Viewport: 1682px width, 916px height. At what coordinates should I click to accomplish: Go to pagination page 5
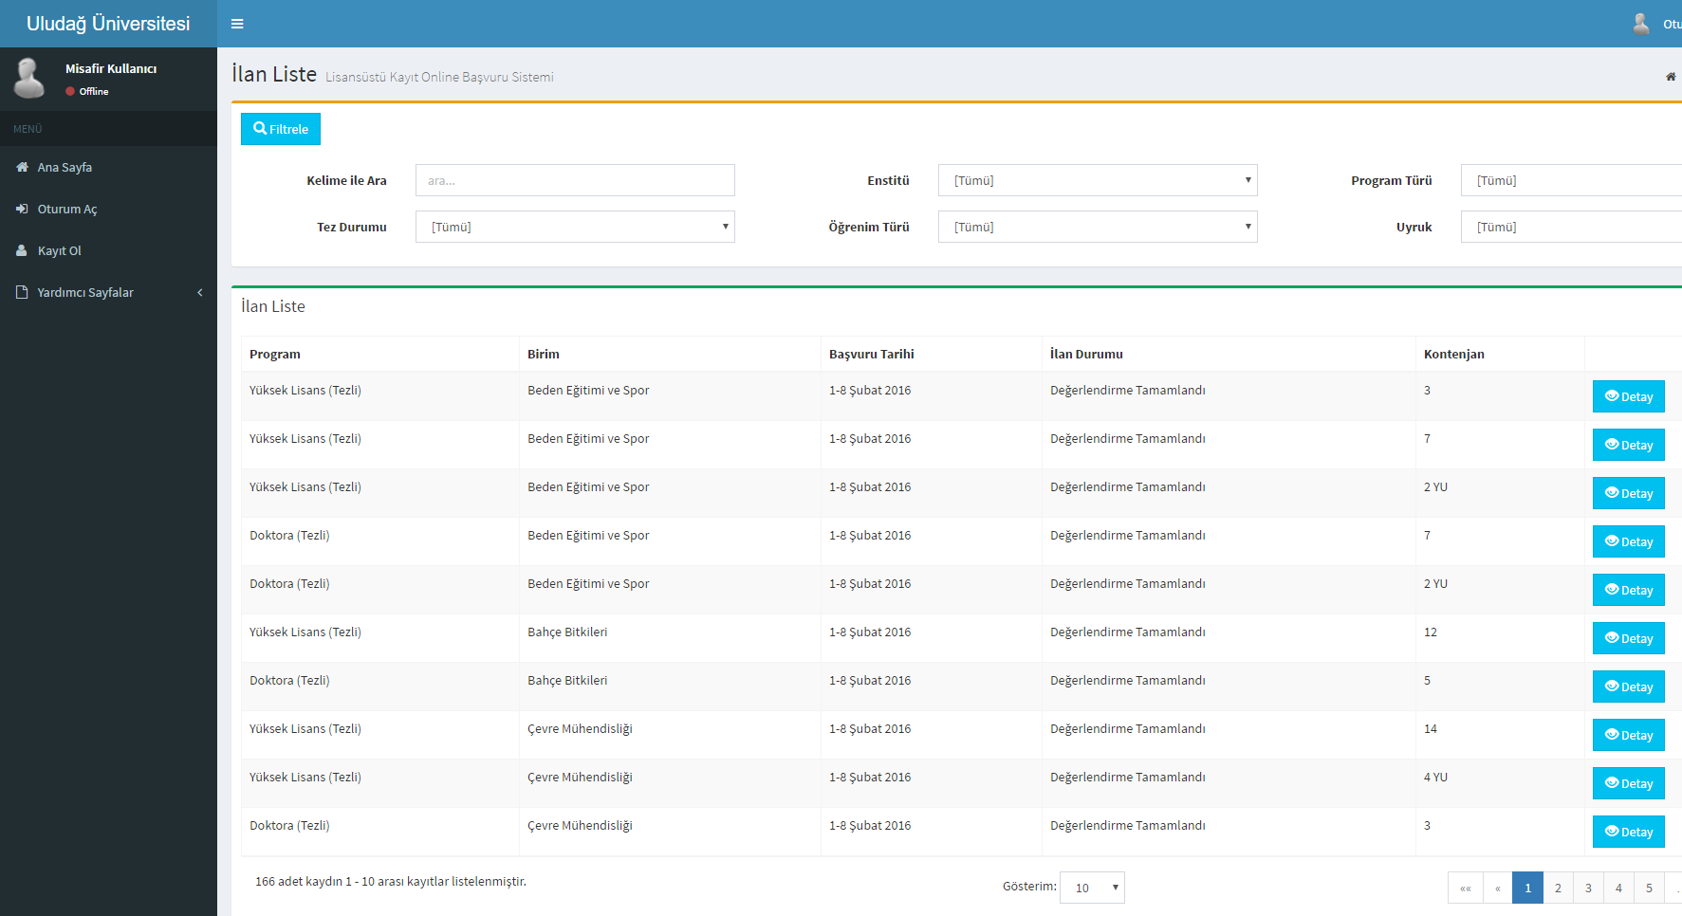coord(1649,888)
